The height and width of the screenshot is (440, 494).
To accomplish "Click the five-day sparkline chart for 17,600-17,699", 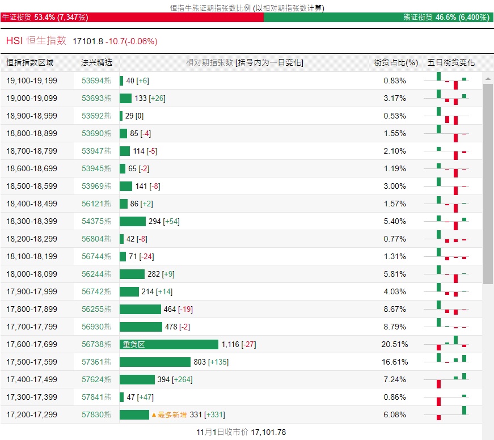I will coord(446,344).
